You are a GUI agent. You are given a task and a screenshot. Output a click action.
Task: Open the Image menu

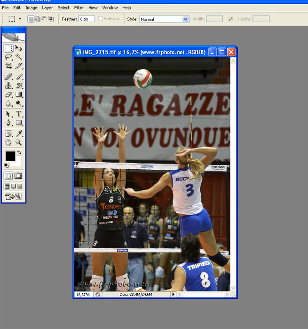point(32,8)
